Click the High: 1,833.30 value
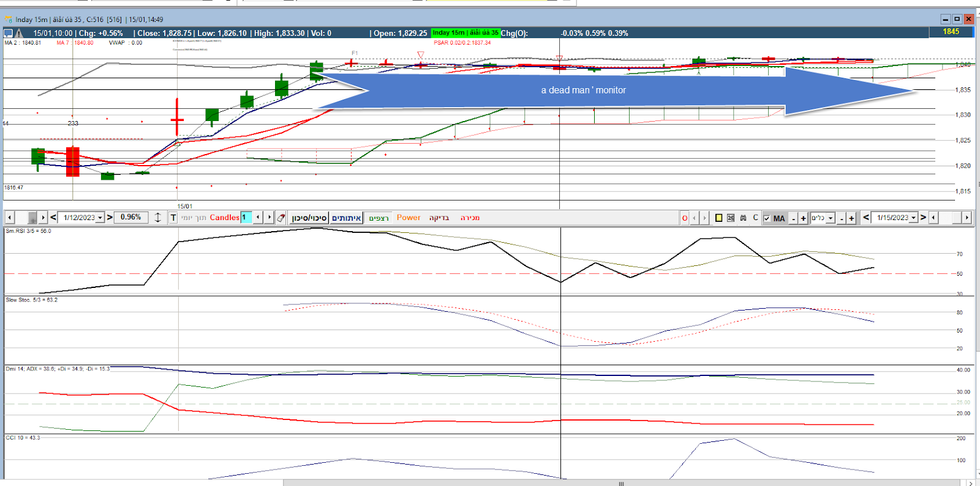Image resolution: width=980 pixels, height=486 pixels. [x=279, y=33]
